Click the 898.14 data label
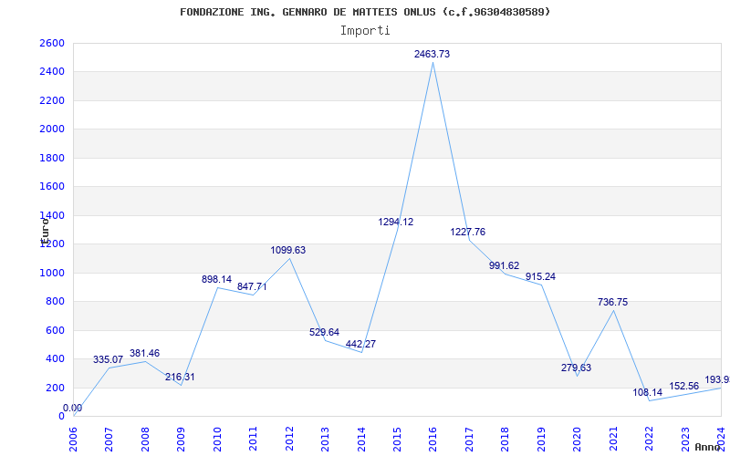The height and width of the screenshot is (456, 730). [216, 279]
